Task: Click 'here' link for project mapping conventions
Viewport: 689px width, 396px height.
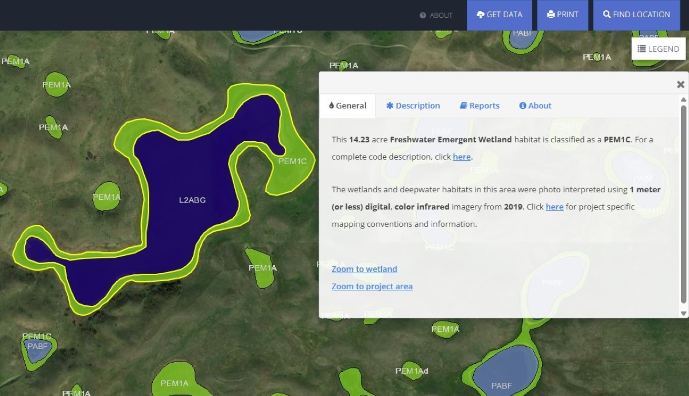Action: point(554,207)
